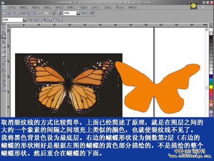Click the Cut scissors icon
The height and width of the screenshot is (161, 214).
(x=24, y=13)
